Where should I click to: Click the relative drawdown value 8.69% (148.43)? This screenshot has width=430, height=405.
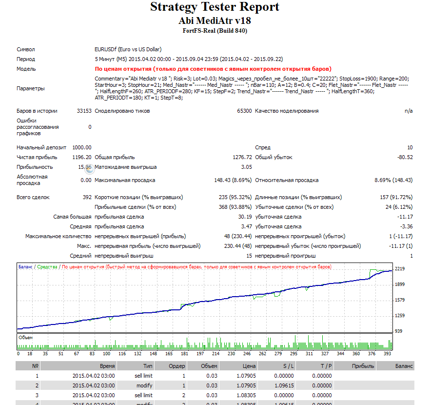coord(393,180)
